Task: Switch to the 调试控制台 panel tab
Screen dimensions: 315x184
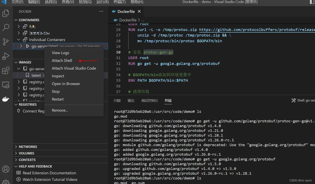Action: pos(150,101)
